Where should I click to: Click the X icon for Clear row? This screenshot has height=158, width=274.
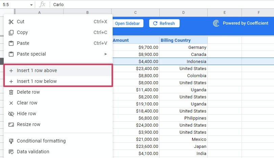pos(11,103)
